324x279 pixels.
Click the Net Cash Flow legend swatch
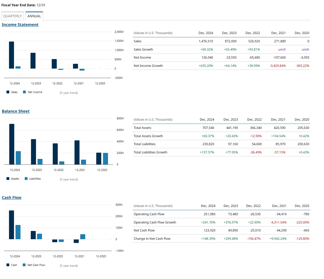click(24, 265)
